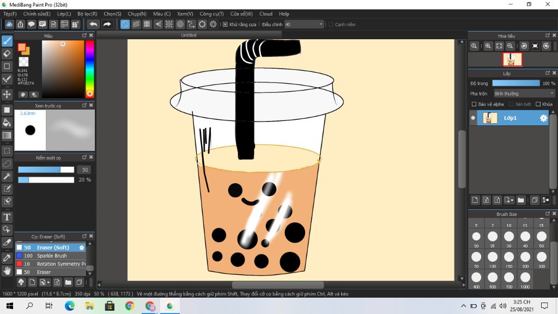Screen dimensions: 558x314
Task: Enable the Khóa layer lock checkbox
Action: click(x=538, y=104)
